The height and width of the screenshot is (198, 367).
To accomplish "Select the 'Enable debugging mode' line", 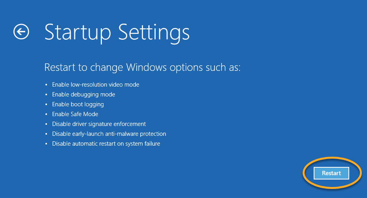I will pyautogui.click(x=84, y=94).
